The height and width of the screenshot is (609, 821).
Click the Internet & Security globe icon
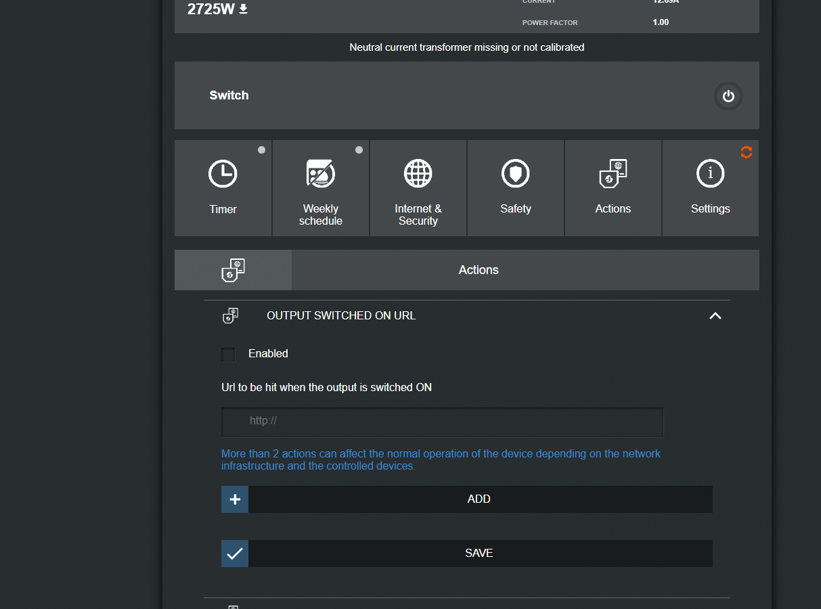click(x=418, y=174)
